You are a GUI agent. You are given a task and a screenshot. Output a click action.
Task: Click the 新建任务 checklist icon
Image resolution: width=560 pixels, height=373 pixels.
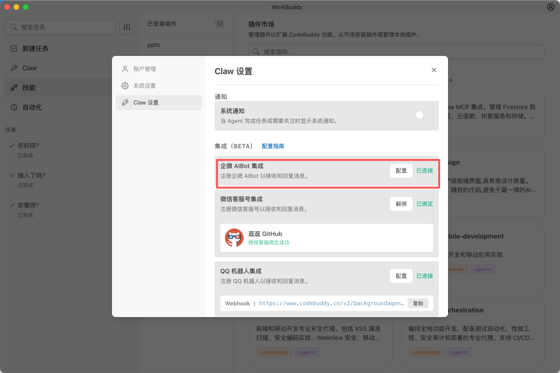click(x=15, y=48)
